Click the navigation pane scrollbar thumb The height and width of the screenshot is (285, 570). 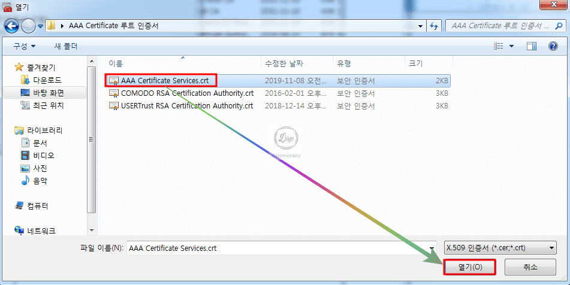point(92,140)
